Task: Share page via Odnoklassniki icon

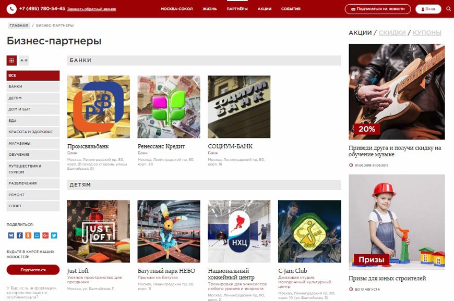Action: click(28, 235)
